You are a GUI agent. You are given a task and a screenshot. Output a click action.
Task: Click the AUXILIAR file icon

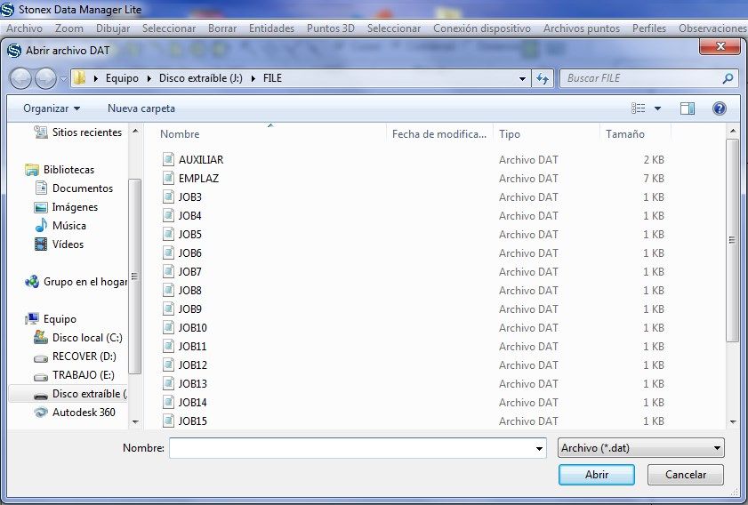[168, 159]
